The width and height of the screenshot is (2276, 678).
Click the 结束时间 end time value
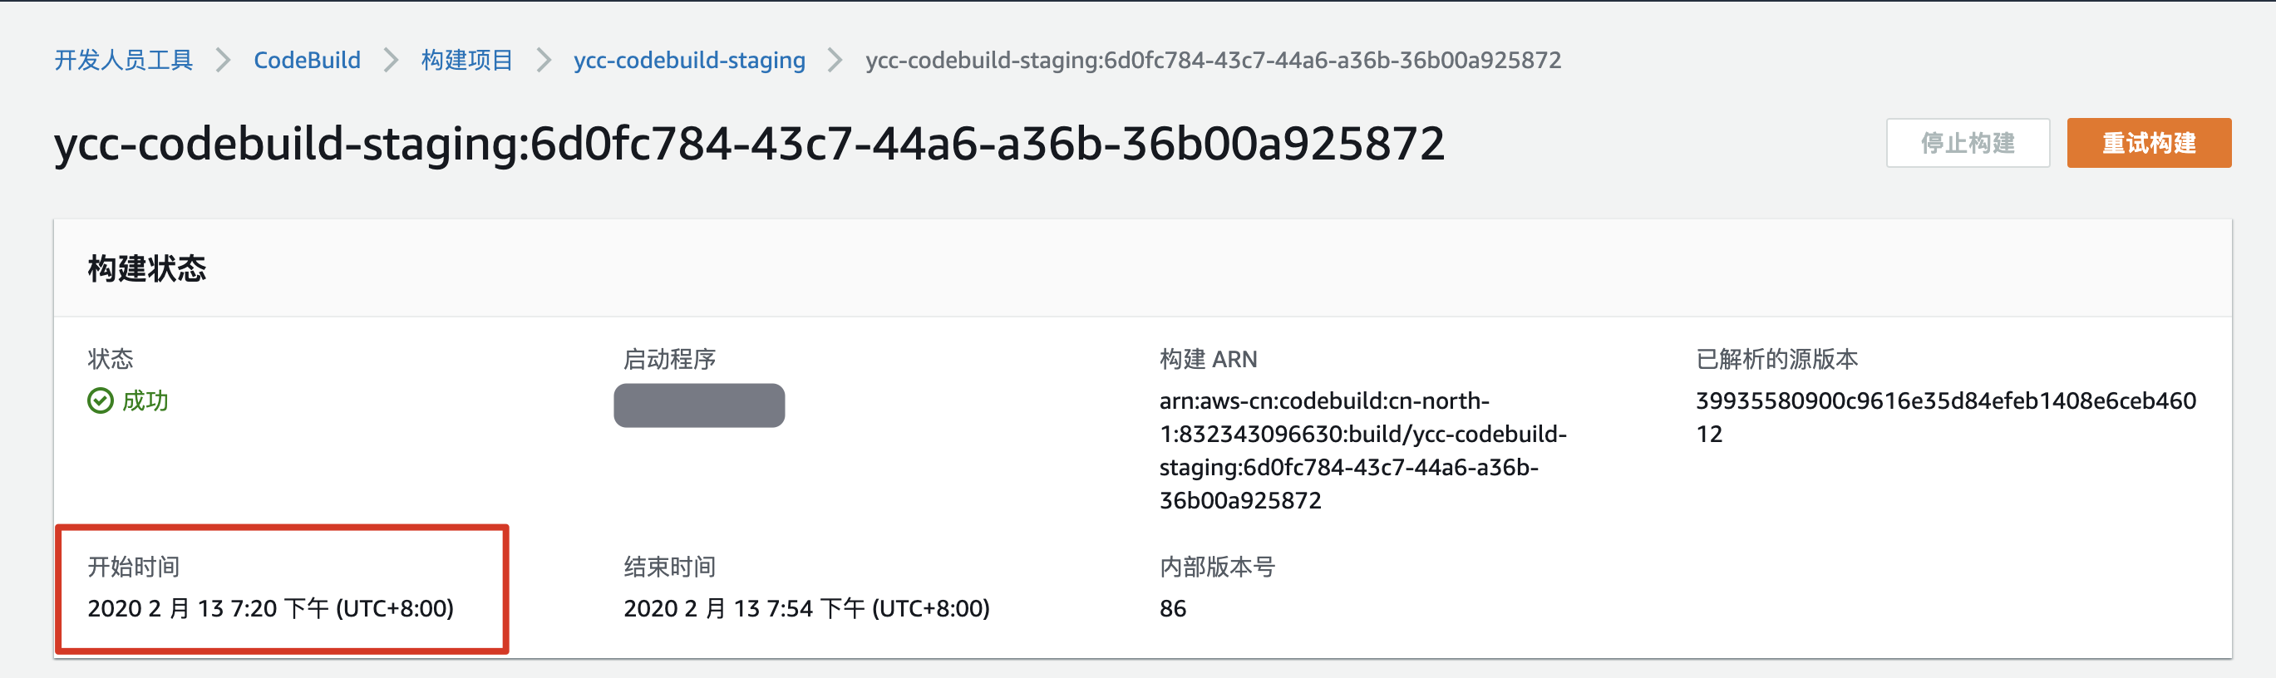click(805, 608)
